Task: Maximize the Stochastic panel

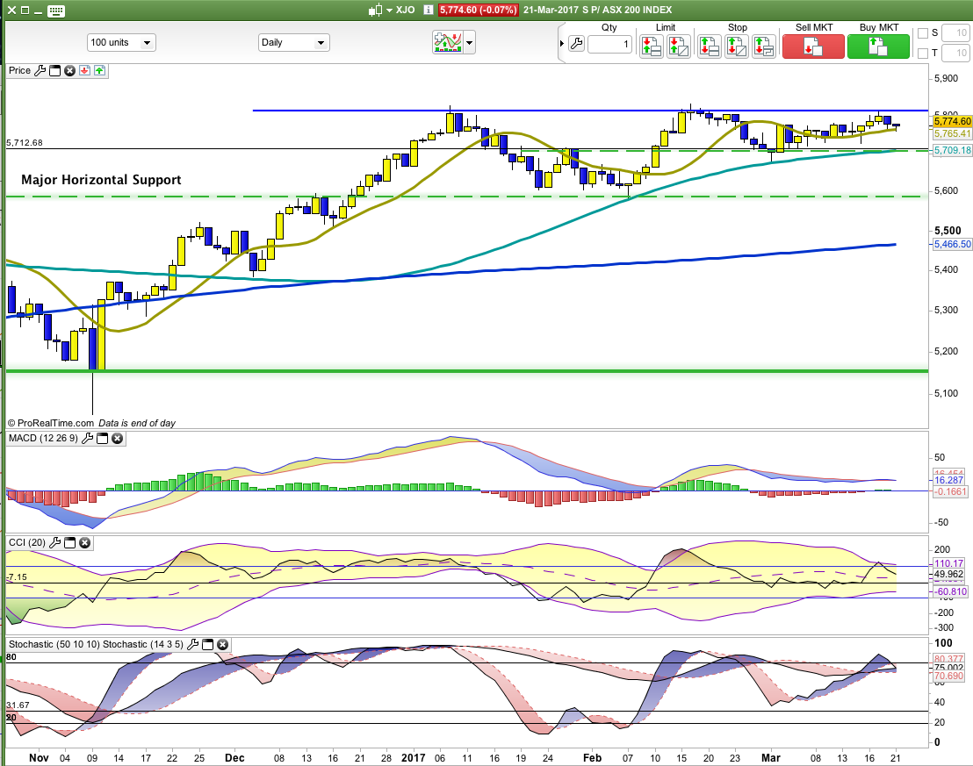Action: pos(207,644)
